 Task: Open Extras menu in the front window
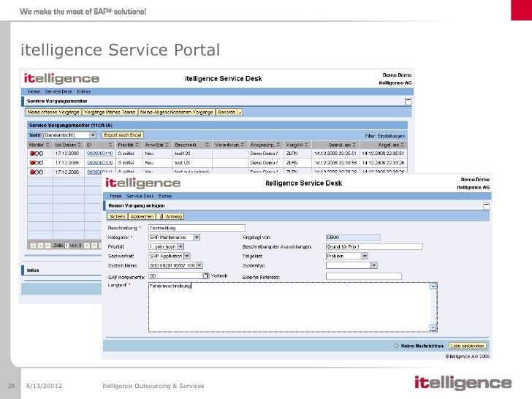[165, 196]
